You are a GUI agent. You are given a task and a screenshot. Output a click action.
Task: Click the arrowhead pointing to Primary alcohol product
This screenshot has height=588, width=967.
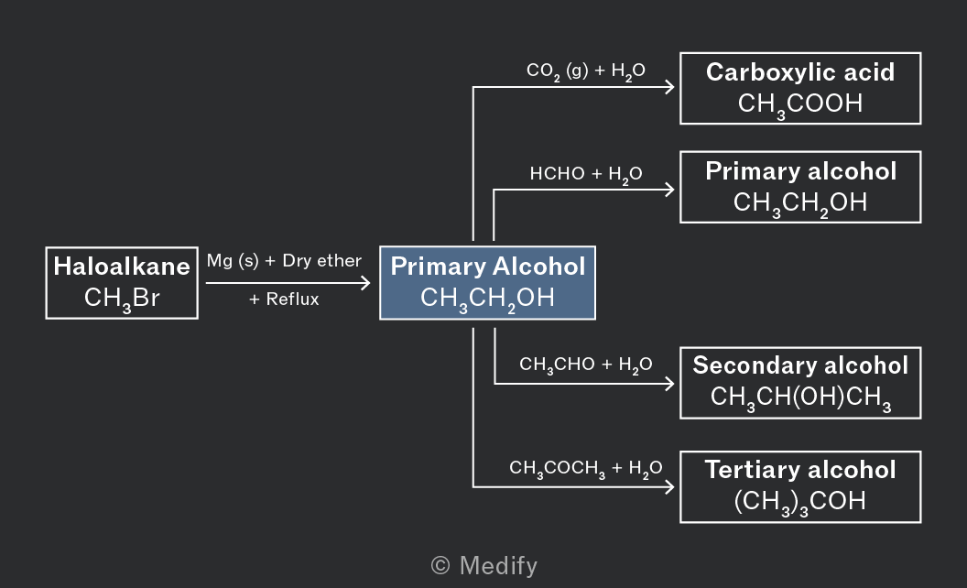click(x=669, y=190)
